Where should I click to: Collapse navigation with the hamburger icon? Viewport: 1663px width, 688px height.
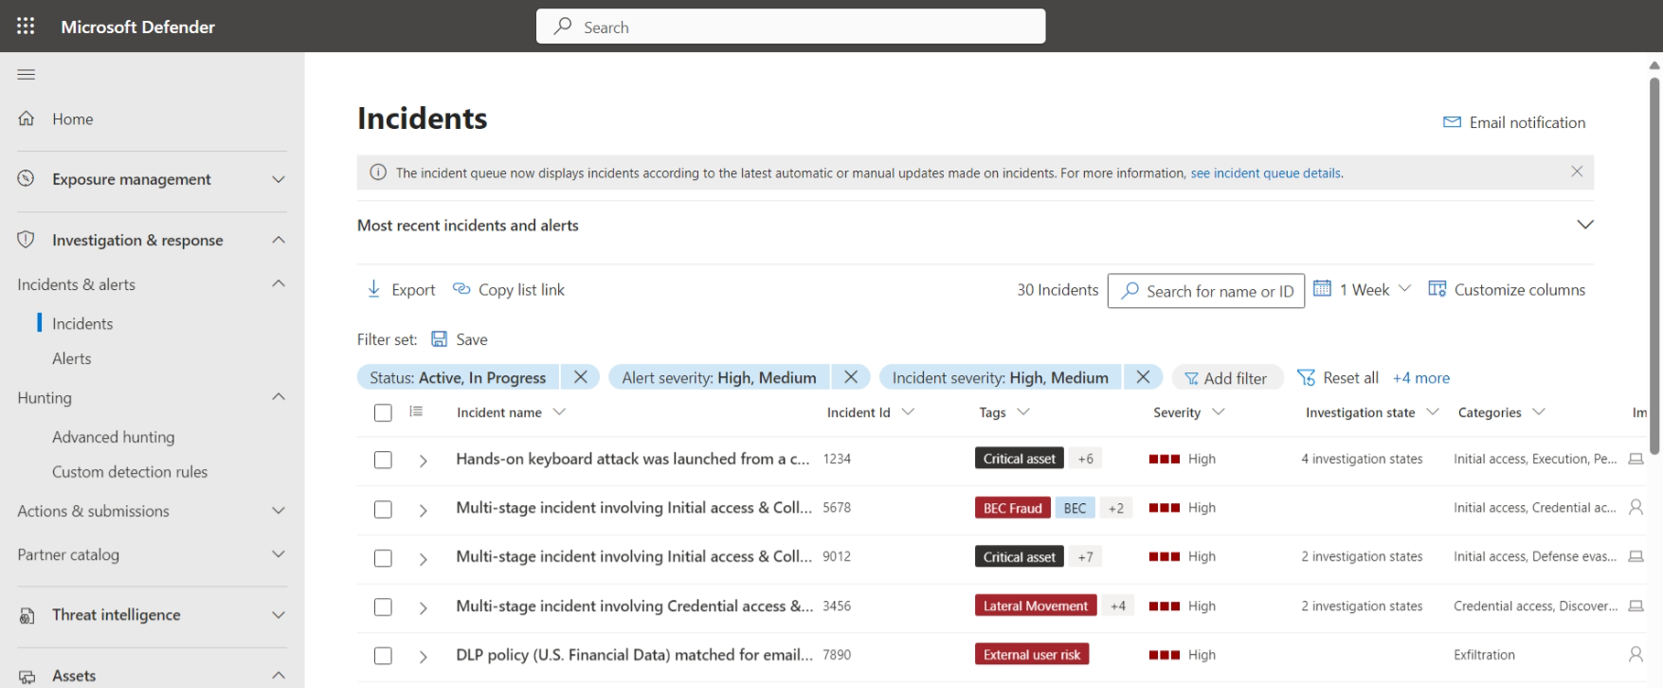click(27, 74)
